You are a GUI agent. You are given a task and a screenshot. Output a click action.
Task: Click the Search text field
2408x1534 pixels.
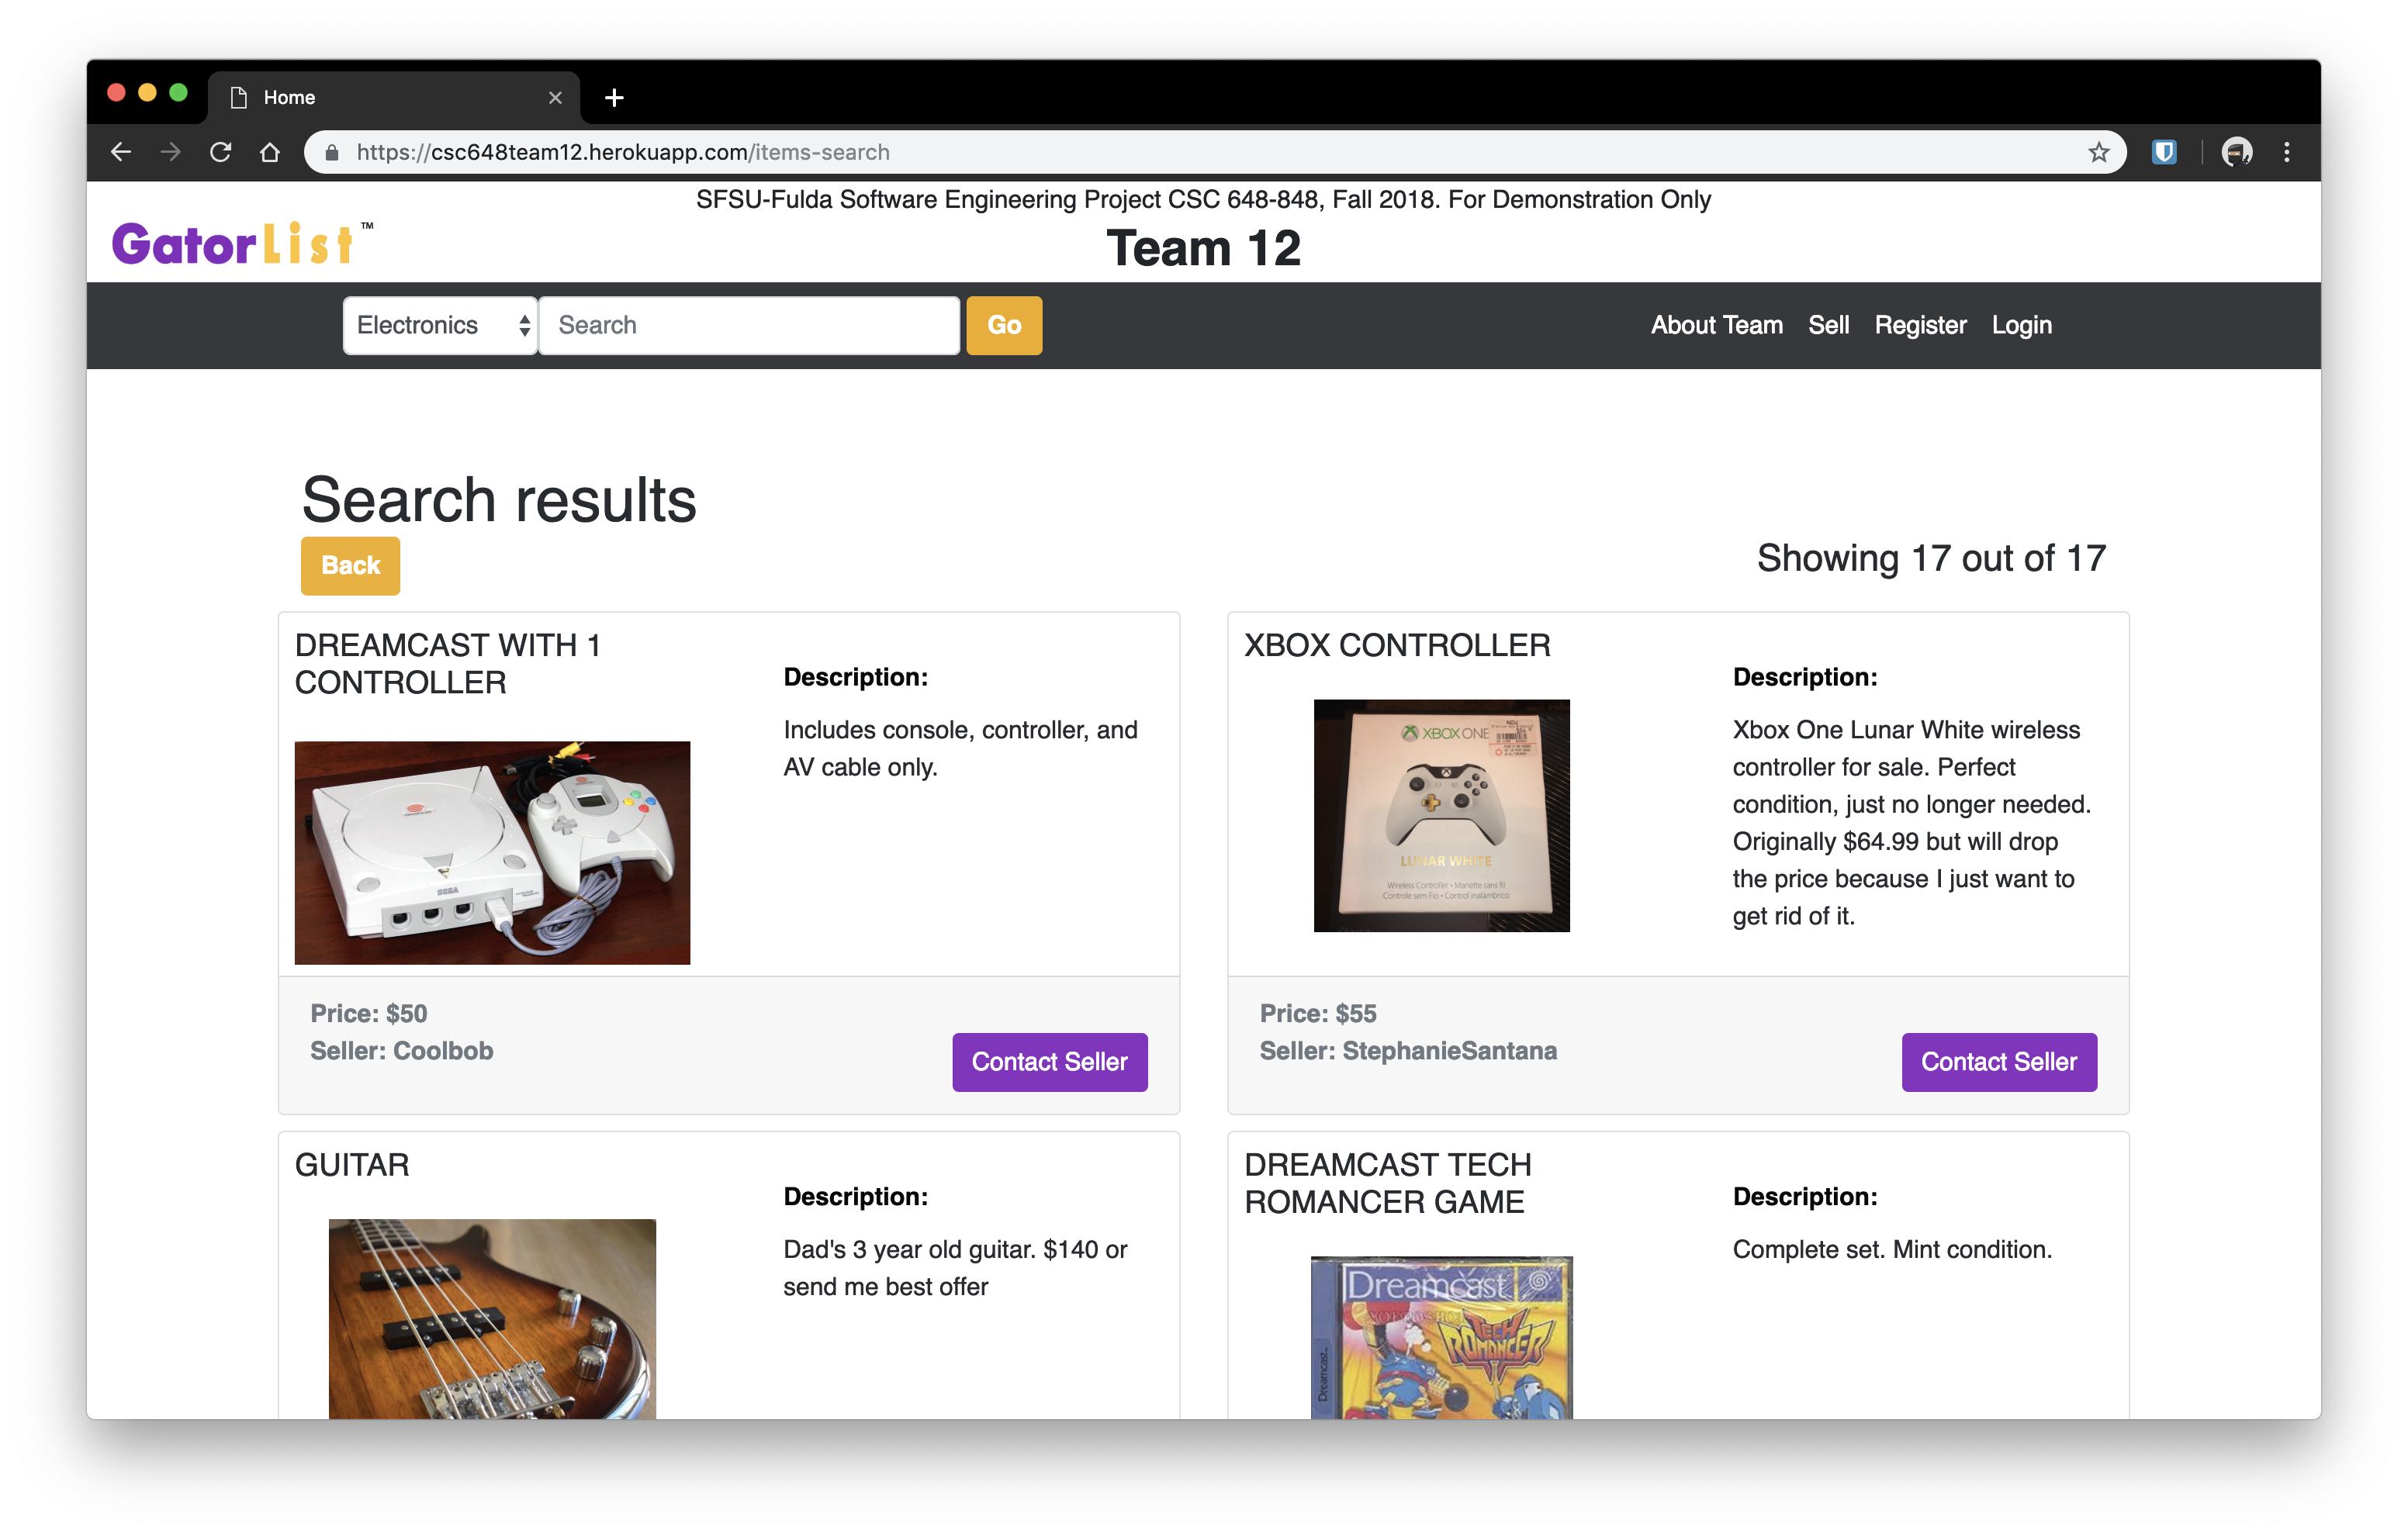click(x=749, y=325)
